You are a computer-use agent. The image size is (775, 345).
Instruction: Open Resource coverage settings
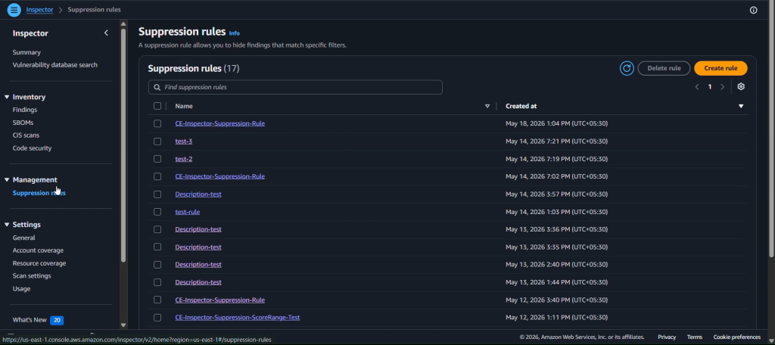tap(39, 263)
